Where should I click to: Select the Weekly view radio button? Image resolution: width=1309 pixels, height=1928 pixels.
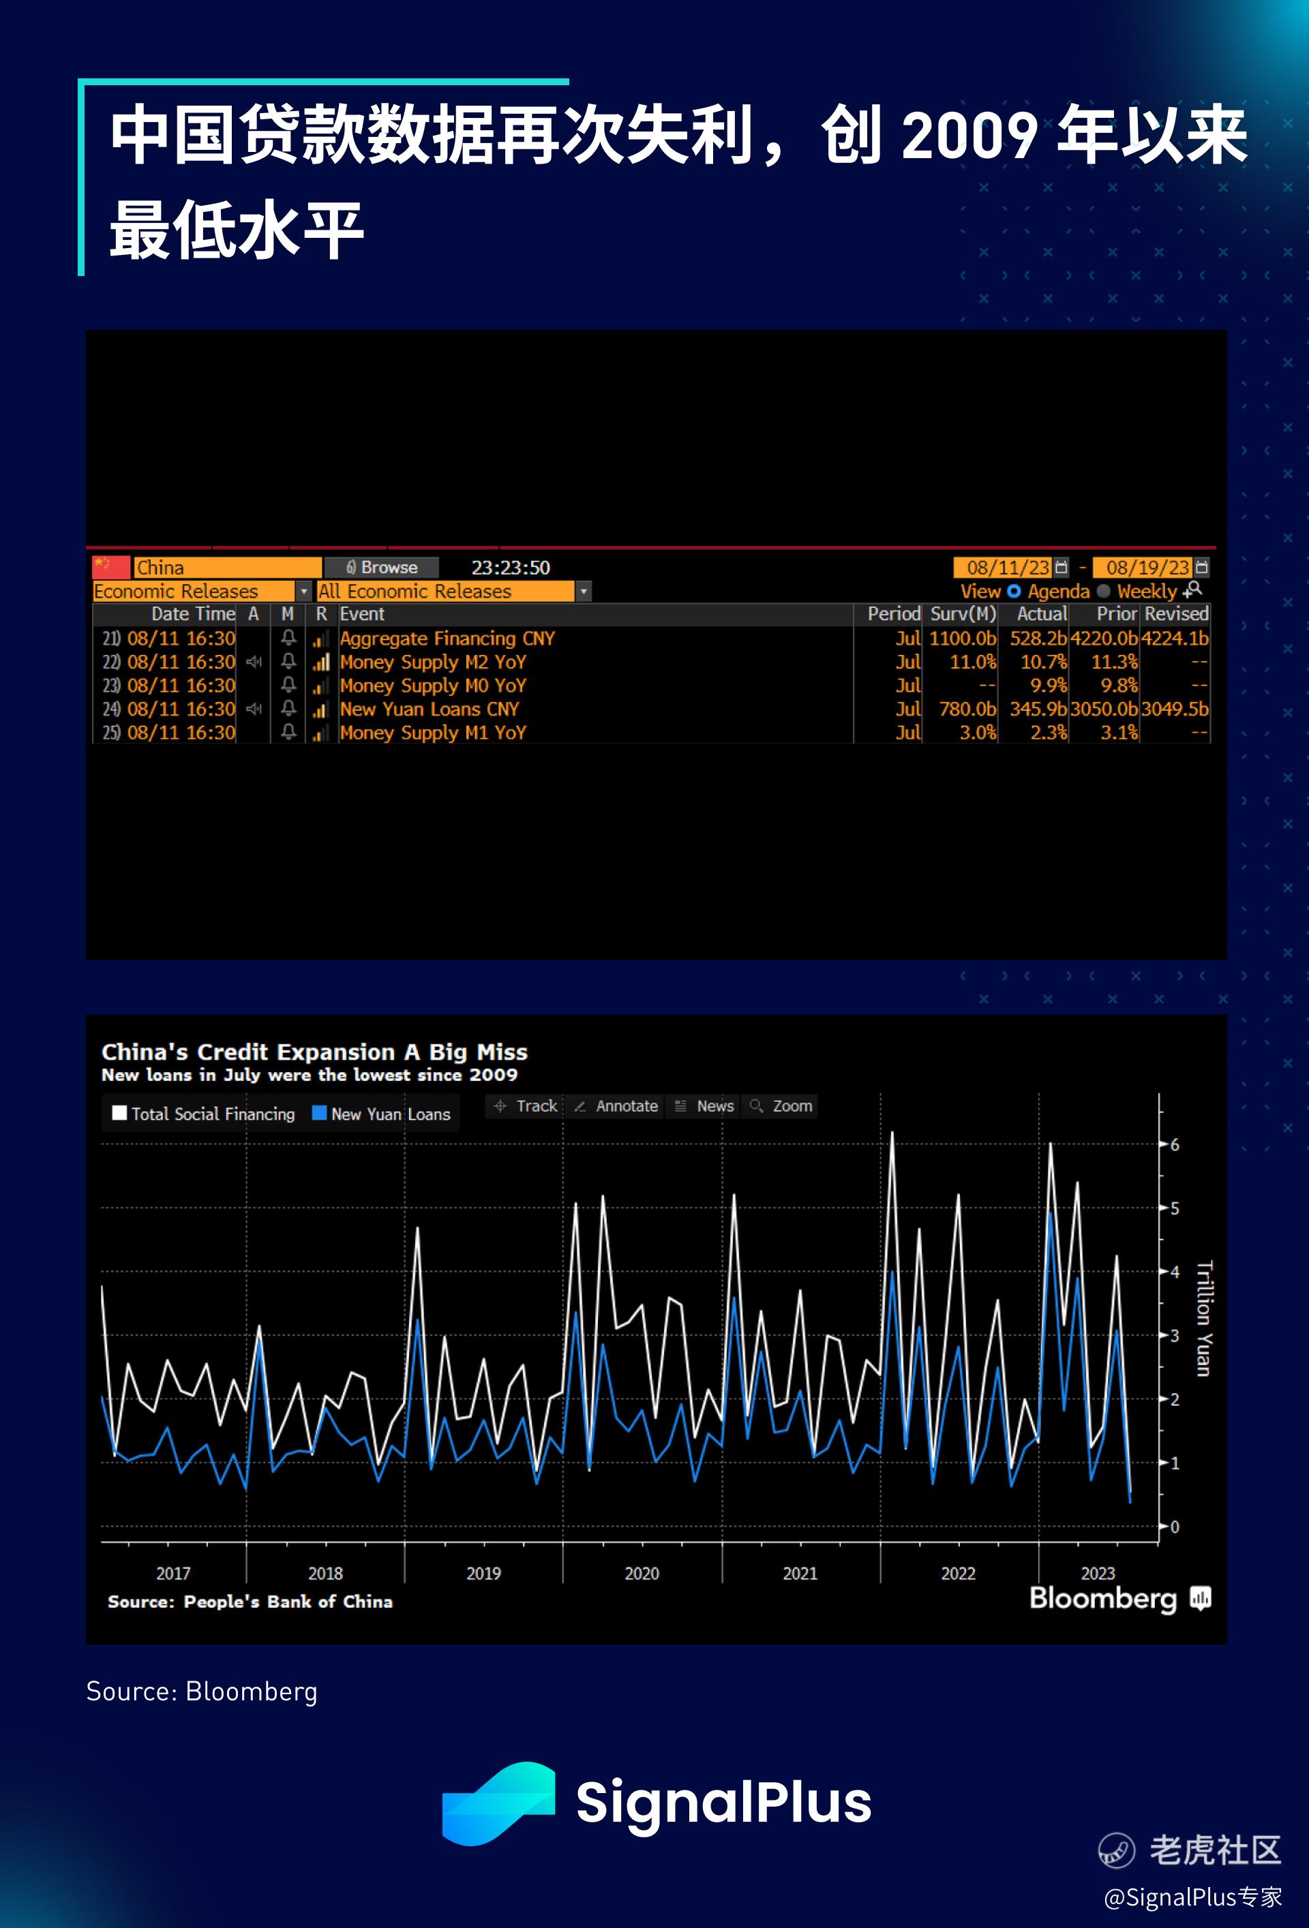point(1103,591)
